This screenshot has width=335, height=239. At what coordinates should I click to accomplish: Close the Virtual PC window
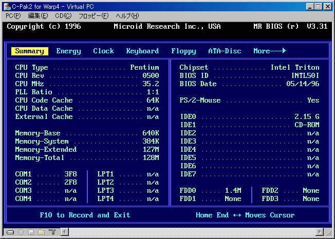[x=327, y=7]
